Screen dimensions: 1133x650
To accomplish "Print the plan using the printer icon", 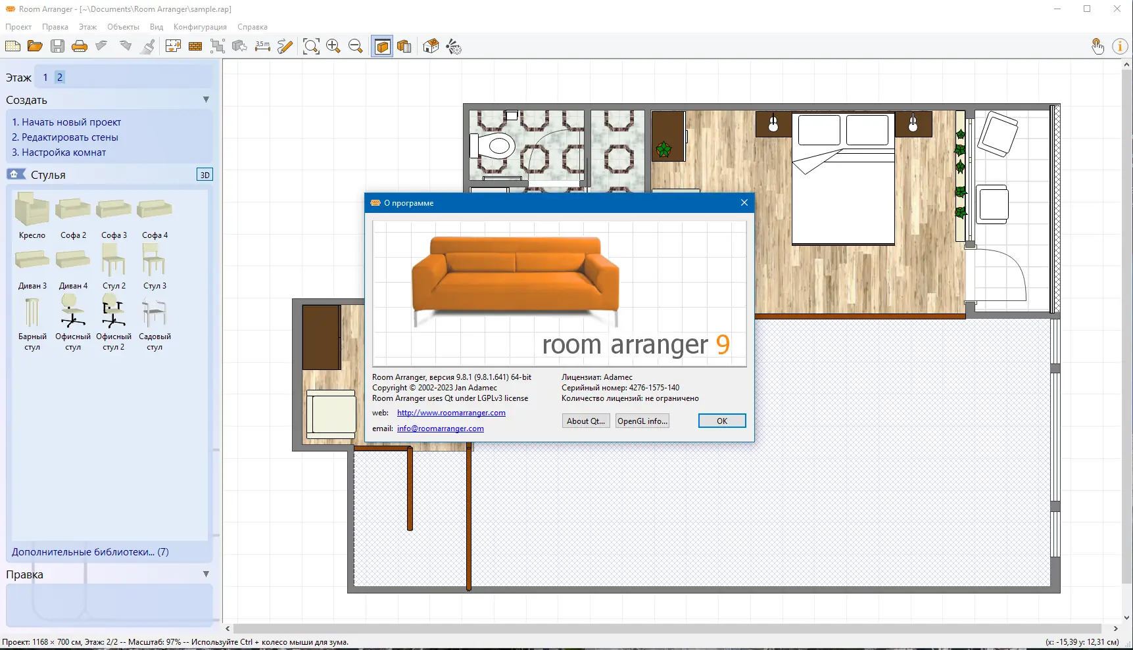I will 80,46.
